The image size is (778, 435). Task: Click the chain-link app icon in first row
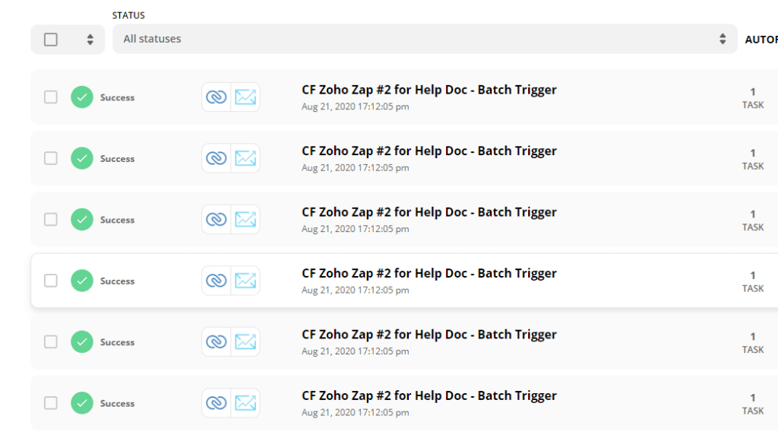[217, 97]
